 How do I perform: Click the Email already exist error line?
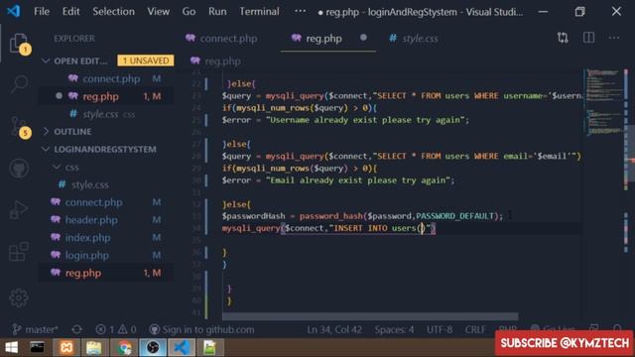pos(338,180)
